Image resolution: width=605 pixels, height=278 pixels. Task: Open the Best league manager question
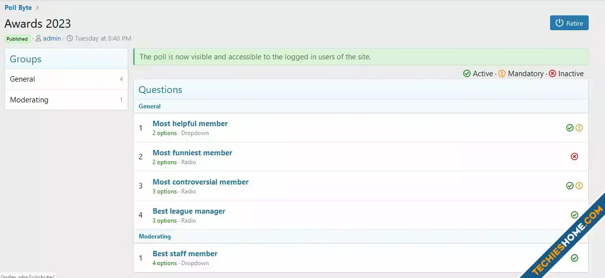(x=189, y=211)
